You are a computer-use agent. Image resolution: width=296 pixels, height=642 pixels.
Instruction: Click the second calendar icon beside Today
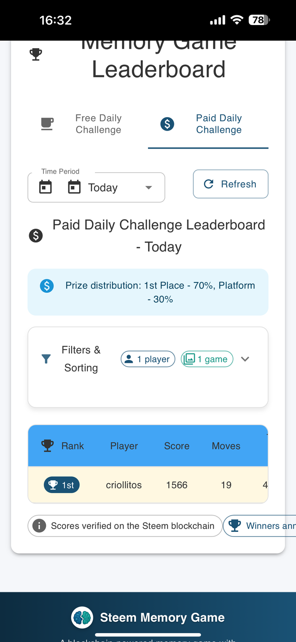pyautogui.click(x=74, y=187)
